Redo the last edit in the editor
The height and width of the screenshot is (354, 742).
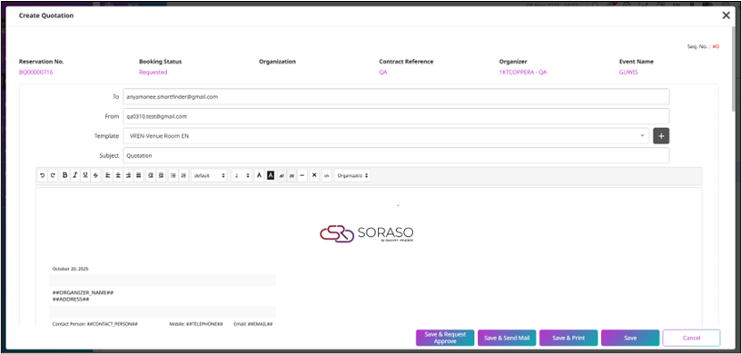[x=53, y=175]
